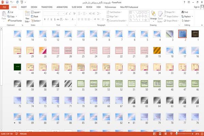Open the Select dropdown in Editing
Screen dimensions: 204x136
pos(186,21)
